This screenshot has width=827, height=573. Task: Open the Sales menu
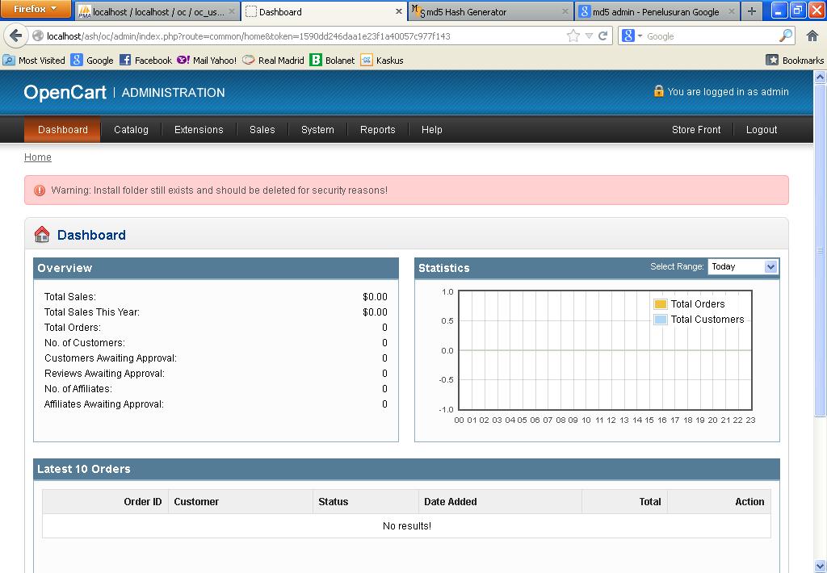[262, 130]
